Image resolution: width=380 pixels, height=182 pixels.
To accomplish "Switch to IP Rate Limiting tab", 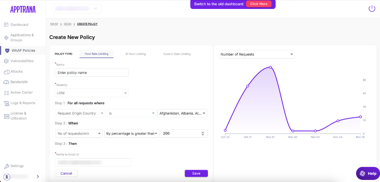I will 136,54.
